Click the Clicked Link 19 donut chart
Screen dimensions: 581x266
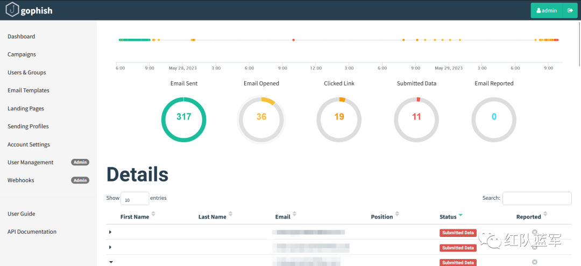339,120
